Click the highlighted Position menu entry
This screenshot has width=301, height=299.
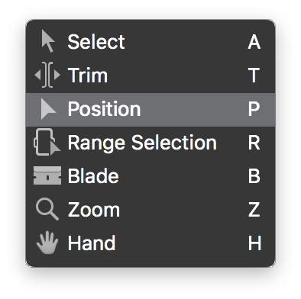150,110
